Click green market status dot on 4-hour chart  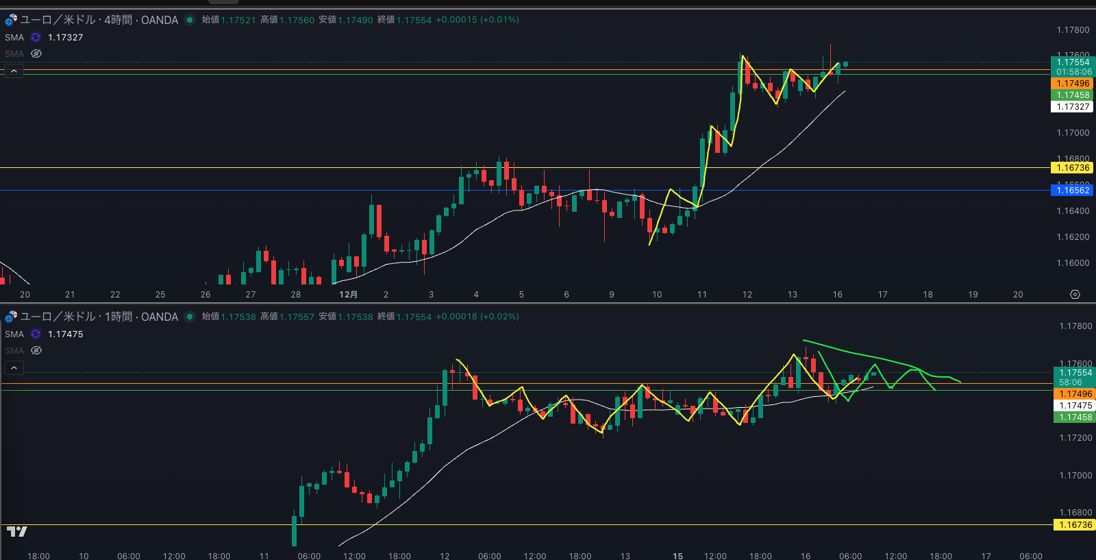(x=190, y=20)
